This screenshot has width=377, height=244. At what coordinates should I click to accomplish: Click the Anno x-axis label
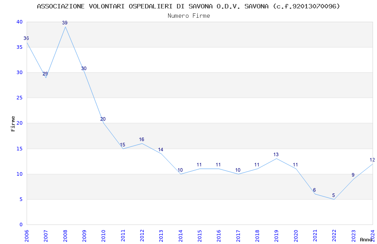pos(366,240)
